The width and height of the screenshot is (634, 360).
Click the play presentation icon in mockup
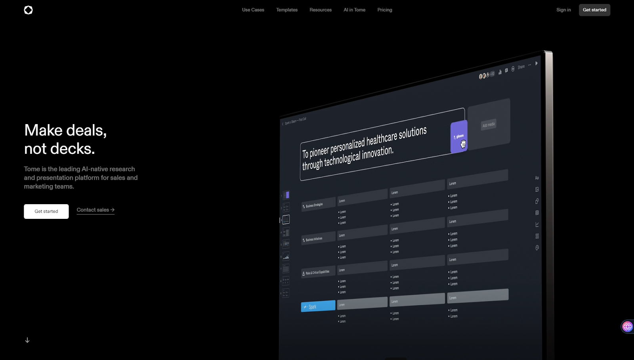[537, 63]
